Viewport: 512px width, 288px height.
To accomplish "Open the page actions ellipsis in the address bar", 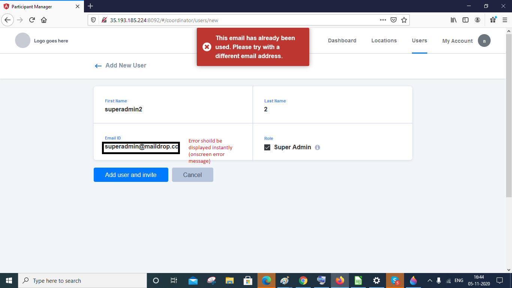I will [x=383, y=20].
